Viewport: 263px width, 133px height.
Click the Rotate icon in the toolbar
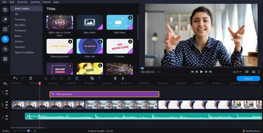click(54, 78)
